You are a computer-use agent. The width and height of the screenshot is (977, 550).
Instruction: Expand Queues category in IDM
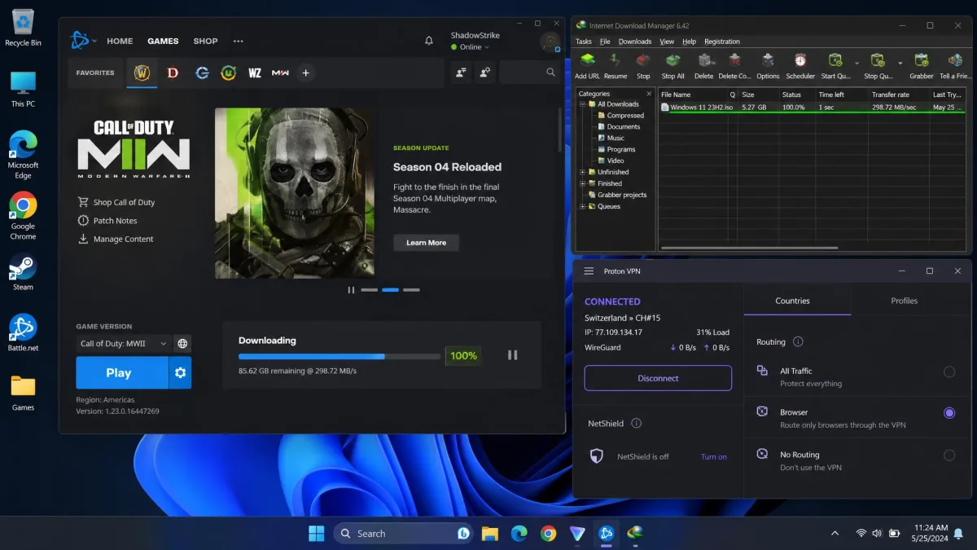click(x=582, y=206)
